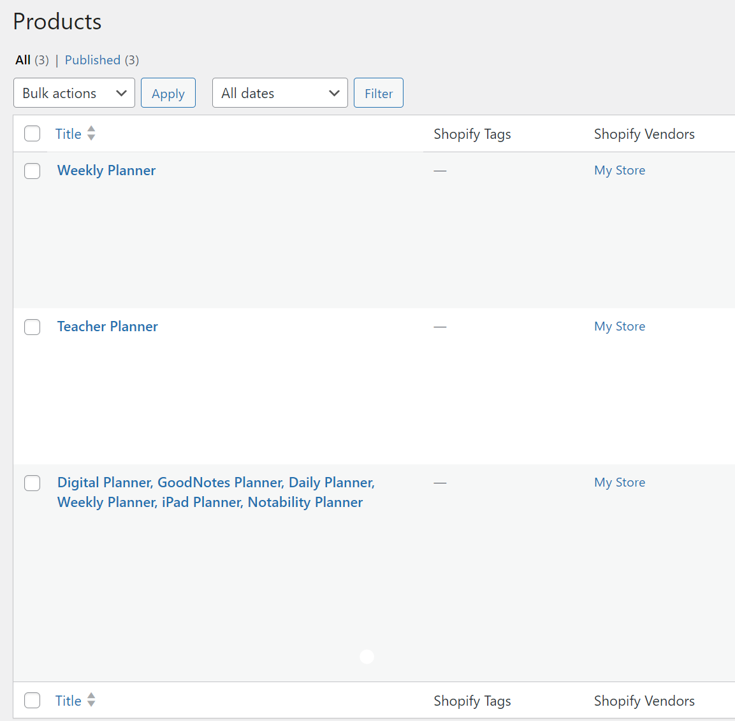The height and width of the screenshot is (721, 735).
Task: Click the My Store vendor for Teacher Planner
Action: click(620, 327)
